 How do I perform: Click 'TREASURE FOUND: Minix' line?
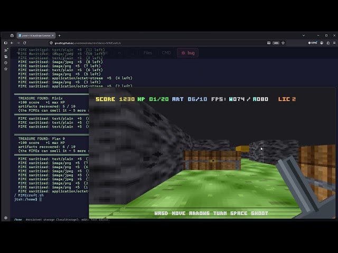40,99
